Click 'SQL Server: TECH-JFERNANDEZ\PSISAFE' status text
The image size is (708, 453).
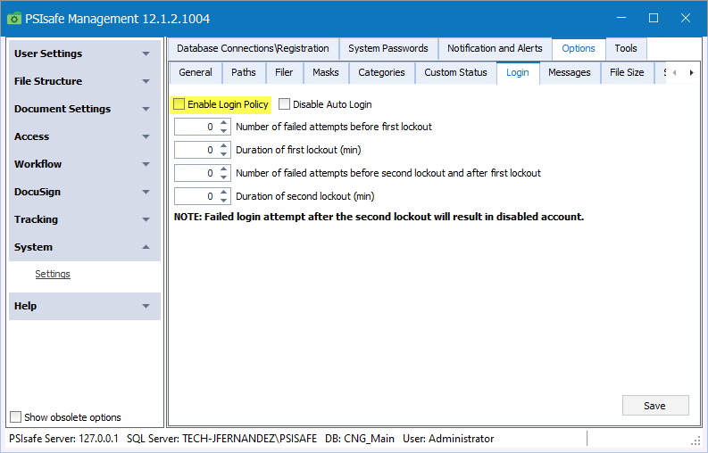click(221, 439)
